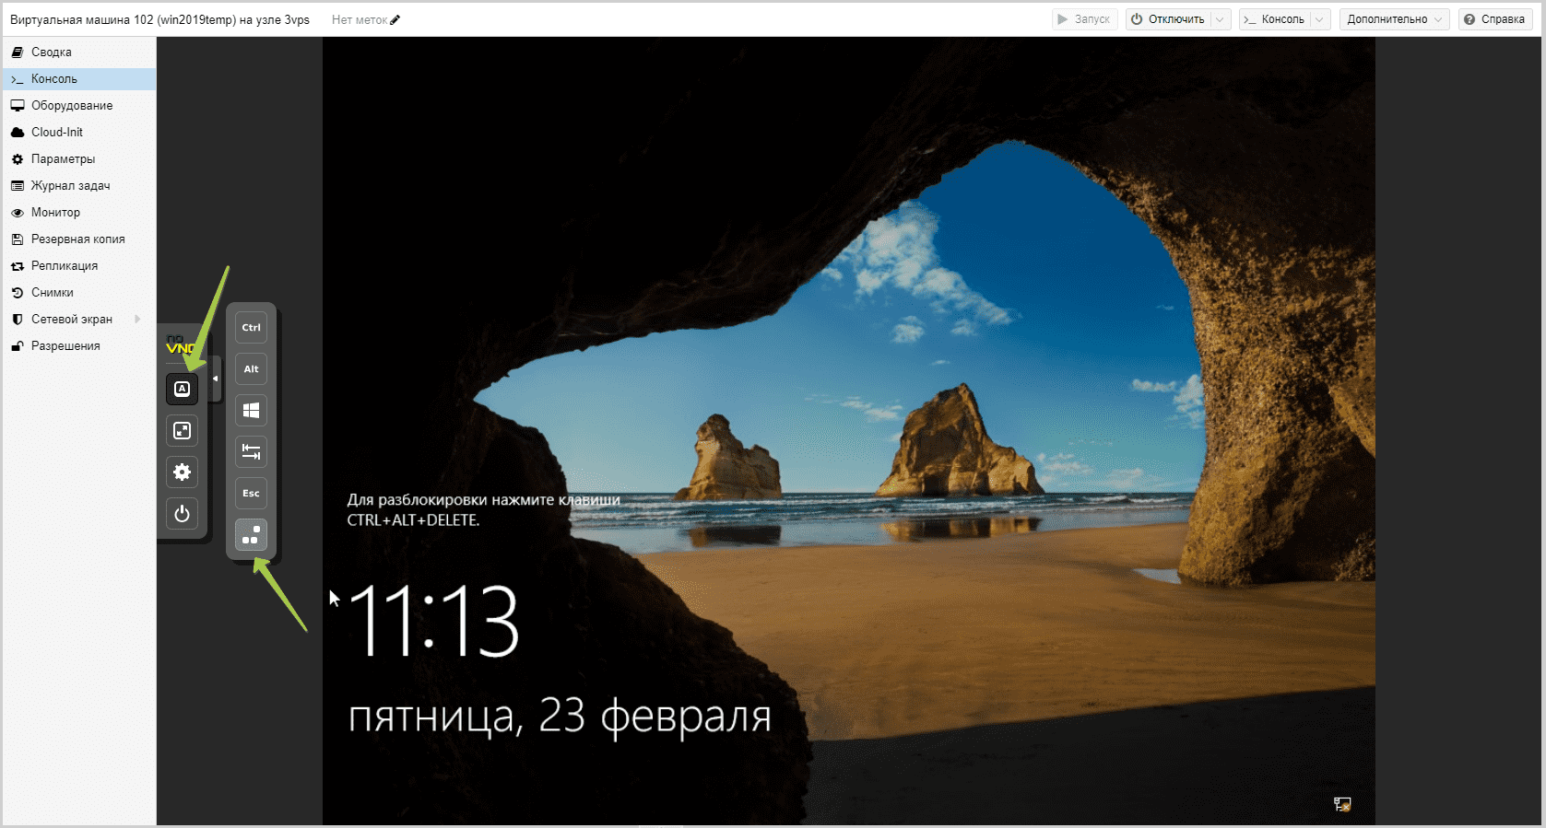
Task: Click the Отключить button
Action: click(1168, 19)
